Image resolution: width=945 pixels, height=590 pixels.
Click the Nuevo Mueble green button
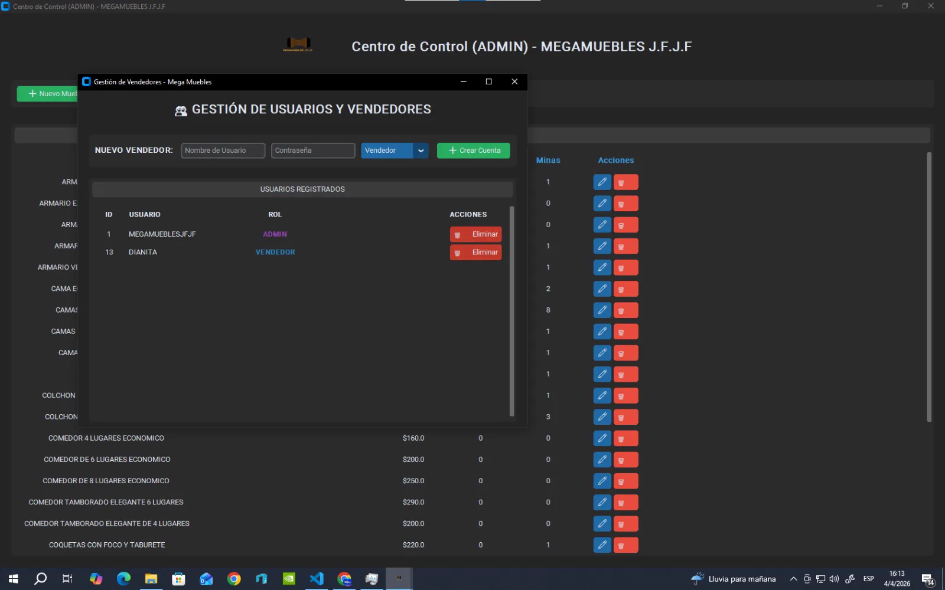[48, 94]
